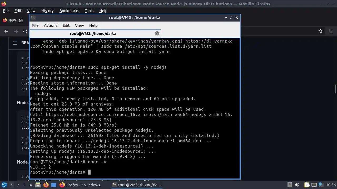The height and width of the screenshot is (189, 337).
Task: Switch to workspace 2
Action: [x=18, y=185]
